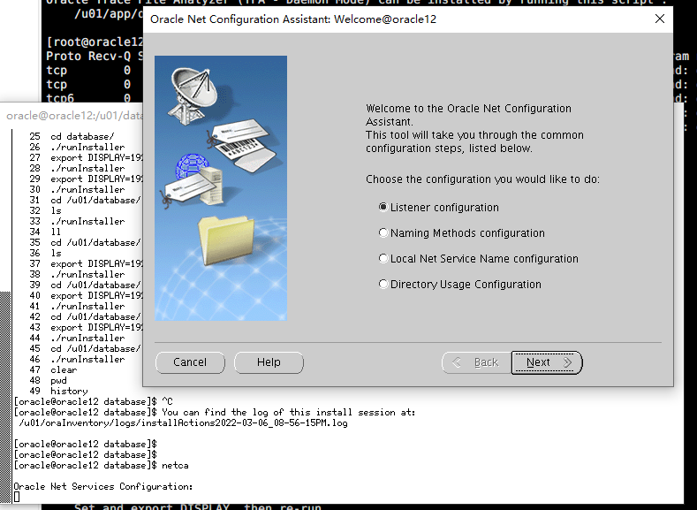697x510 pixels.
Task: Click history line 25 'cd database/'
Action: pyautogui.click(x=72, y=136)
